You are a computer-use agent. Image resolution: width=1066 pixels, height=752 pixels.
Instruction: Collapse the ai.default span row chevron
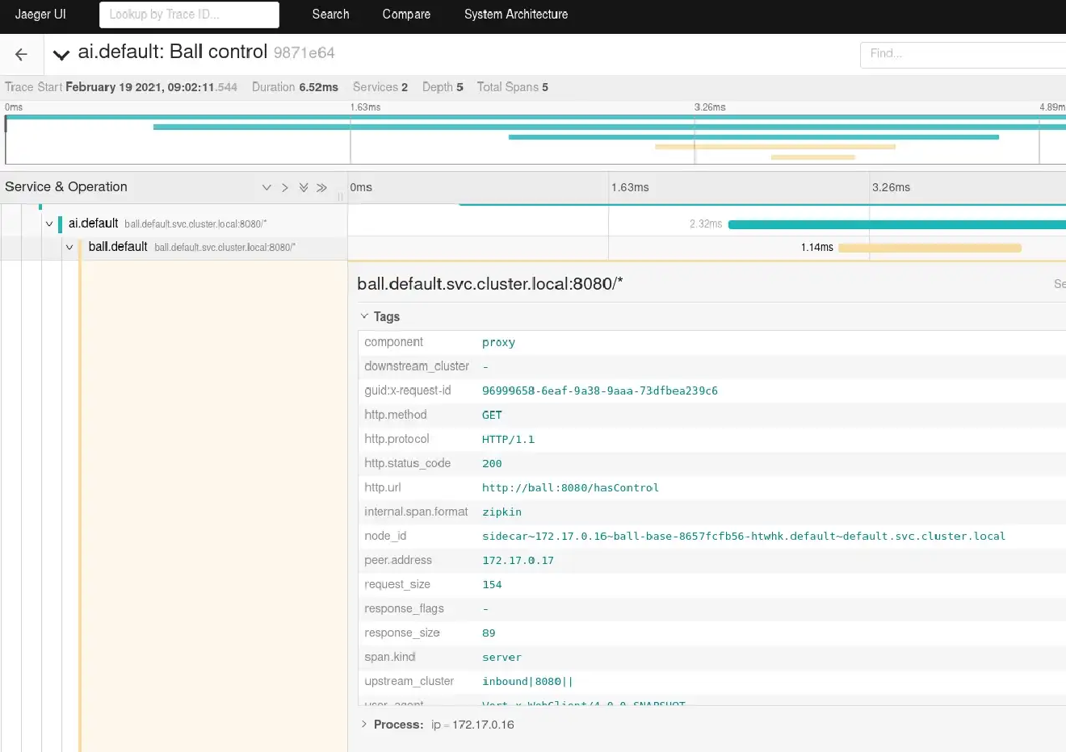[x=48, y=224]
